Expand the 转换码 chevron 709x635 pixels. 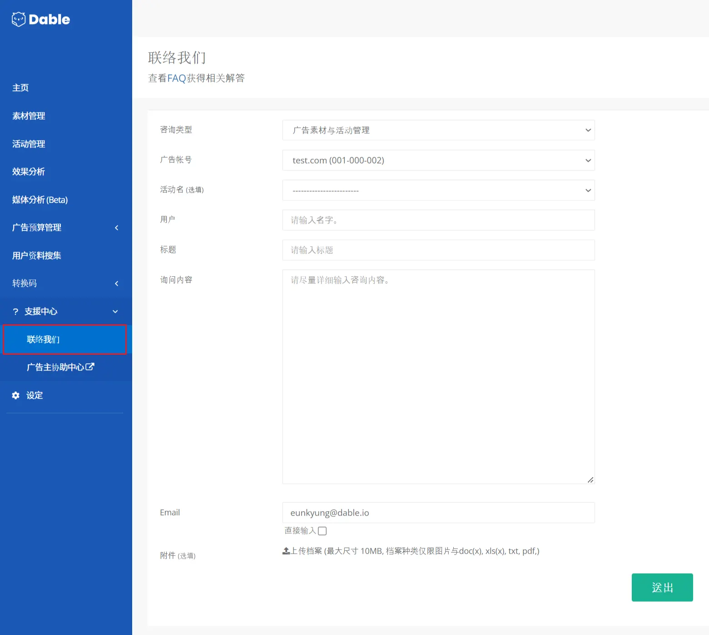(117, 283)
